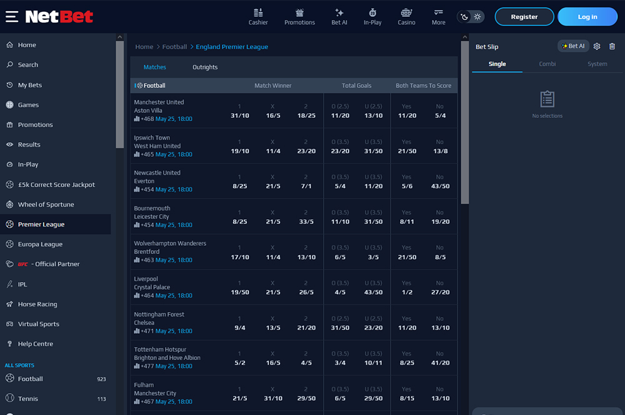Click the Log in button
The width and height of the screenshot is (625, 415).
(x=587, y=17)
